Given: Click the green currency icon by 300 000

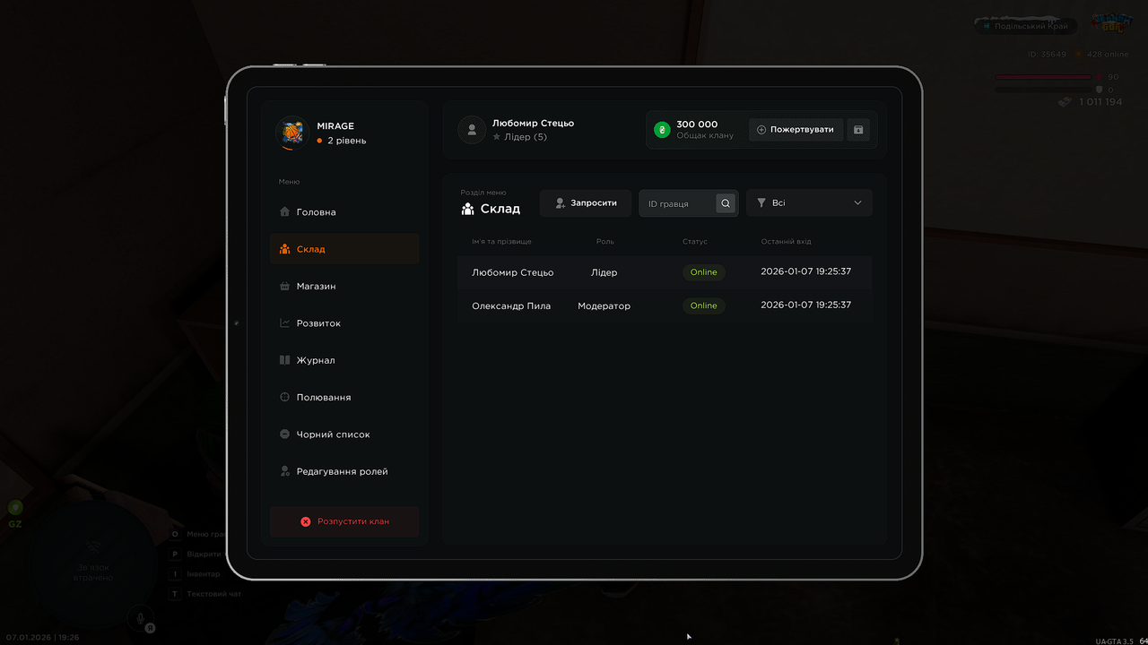Looking at the screenshot, I should click(662, 130).
